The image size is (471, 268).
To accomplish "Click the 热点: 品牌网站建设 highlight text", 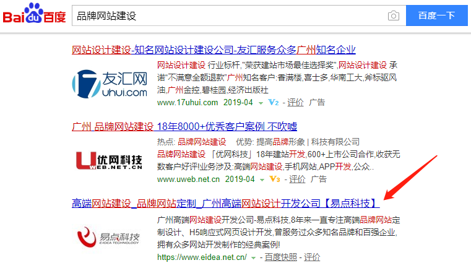I will click(191, 142).
